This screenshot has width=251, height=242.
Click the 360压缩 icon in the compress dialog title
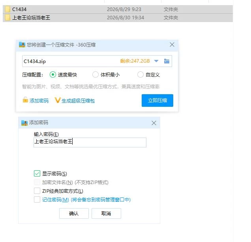pyautogui.click(x=22, y=45)
